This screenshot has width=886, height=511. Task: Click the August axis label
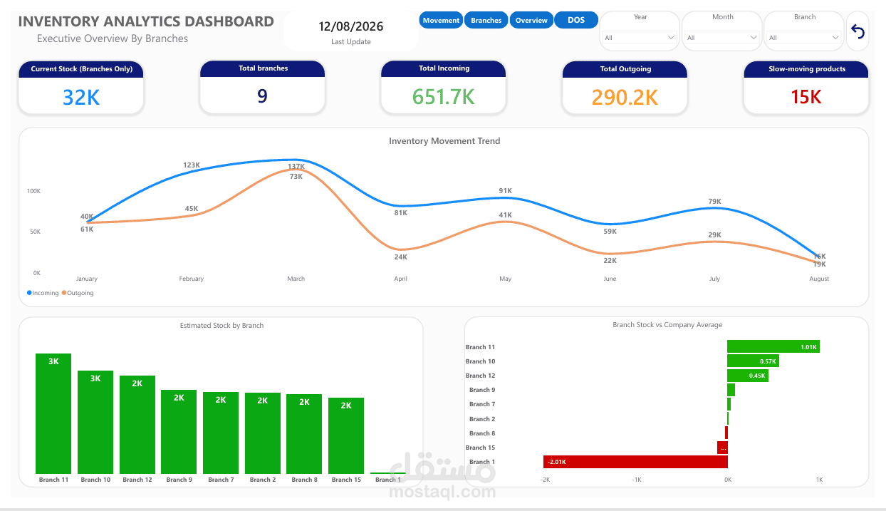tap(819, 279)
